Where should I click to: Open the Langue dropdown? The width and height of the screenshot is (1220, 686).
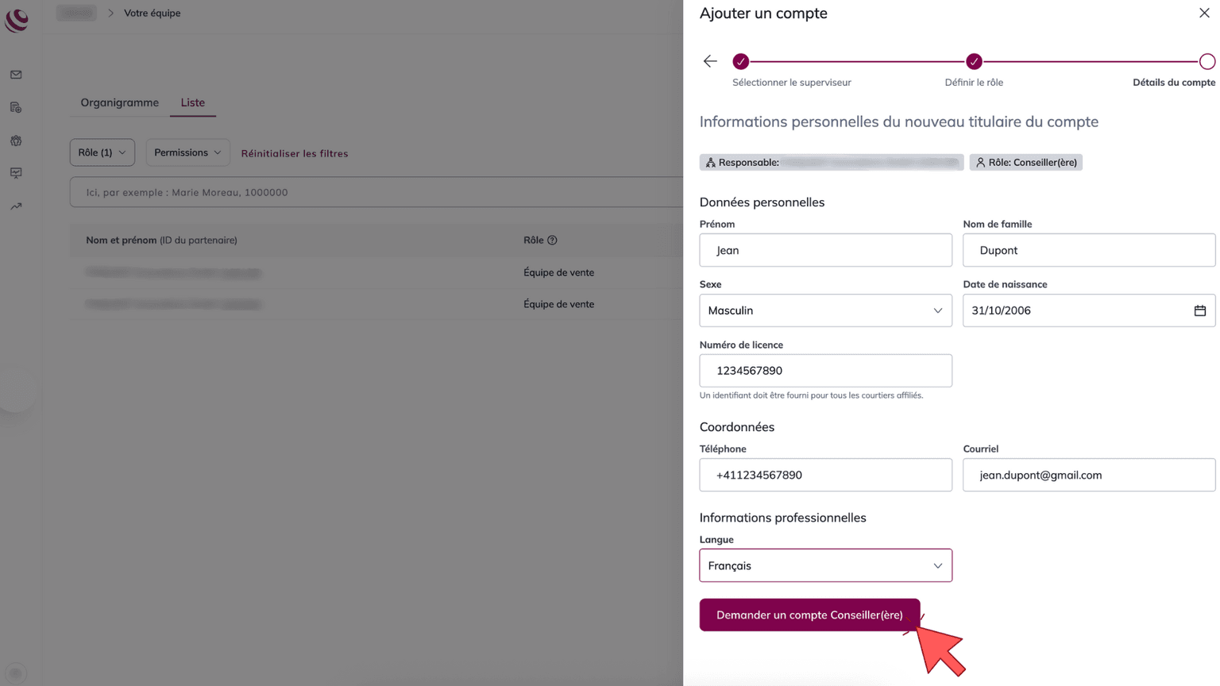point(825,566)
